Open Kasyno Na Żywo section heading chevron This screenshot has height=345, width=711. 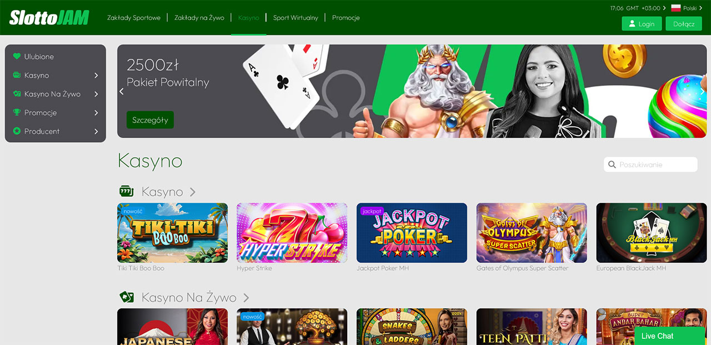[x=246, y=298]
